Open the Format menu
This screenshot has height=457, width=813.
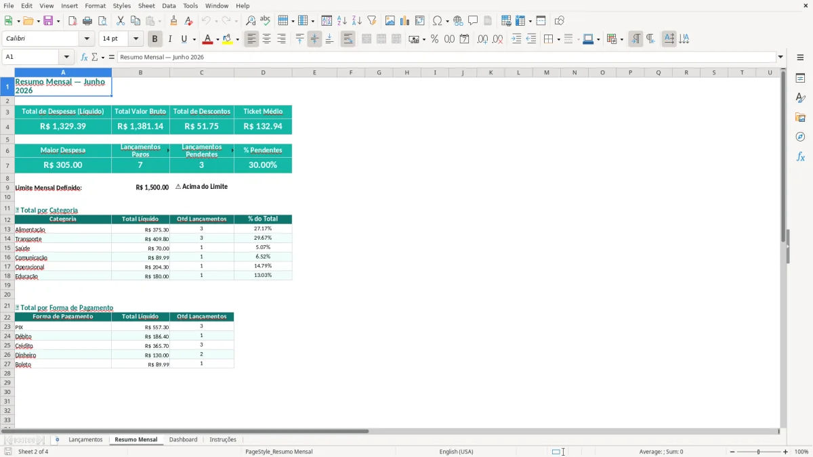click(x=95, y=5)
